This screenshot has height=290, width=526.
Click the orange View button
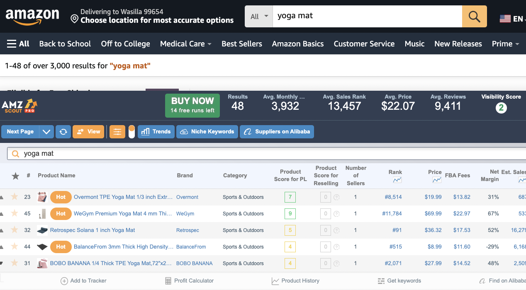pyautogui.click(x=88, y=132)
